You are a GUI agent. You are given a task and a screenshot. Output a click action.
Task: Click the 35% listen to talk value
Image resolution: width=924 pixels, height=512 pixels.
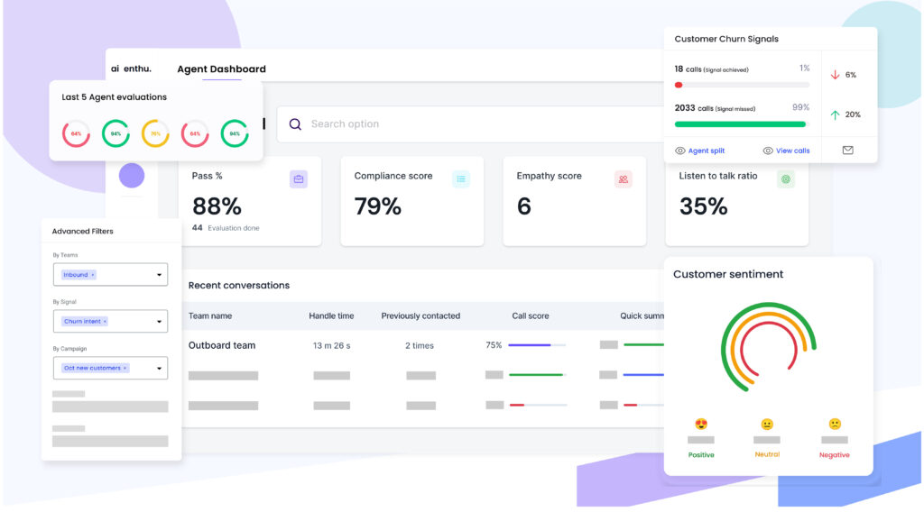tap(704, 206)
